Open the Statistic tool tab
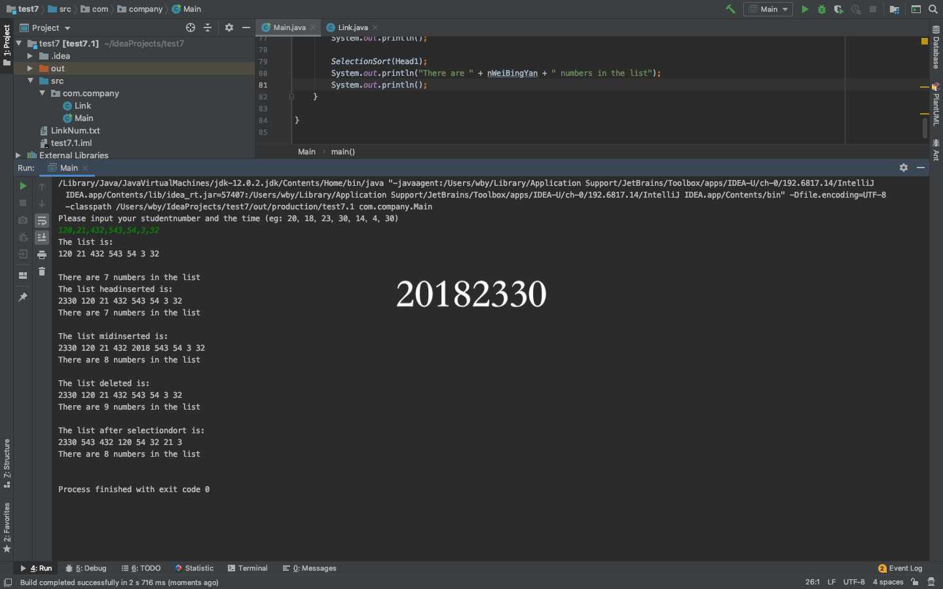This screenshot has width=943, height=589. [194, 568]
